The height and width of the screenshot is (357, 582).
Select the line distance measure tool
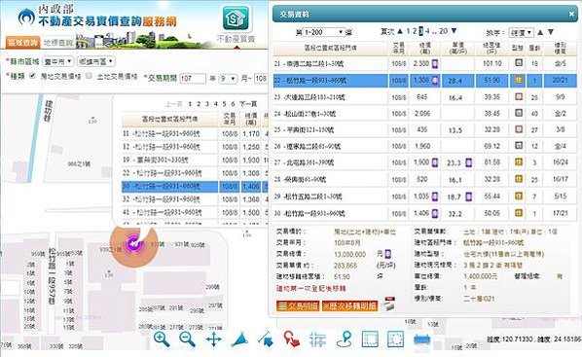coord(266,339)
